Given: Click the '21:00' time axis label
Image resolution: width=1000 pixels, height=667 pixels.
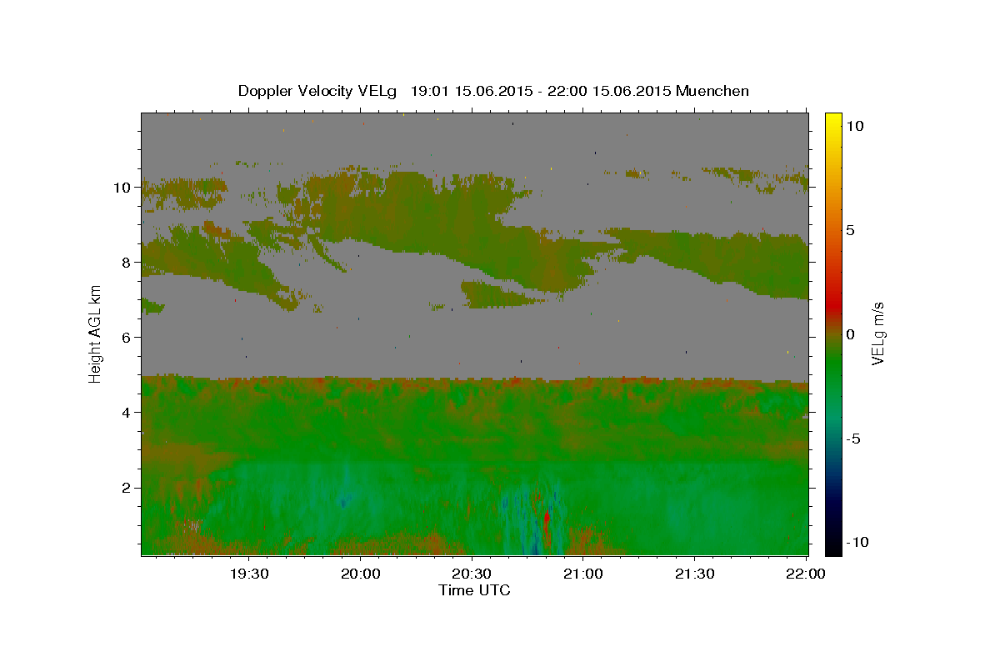Looking at the screenshot, I should (x=582, y=574).
